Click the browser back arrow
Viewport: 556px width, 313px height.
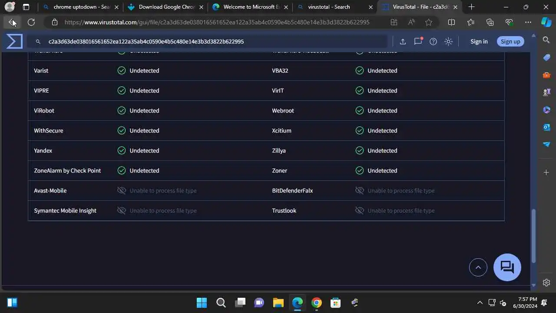click(x=12, y=22)
